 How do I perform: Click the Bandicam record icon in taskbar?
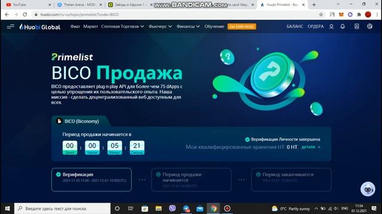click(227, 209)
